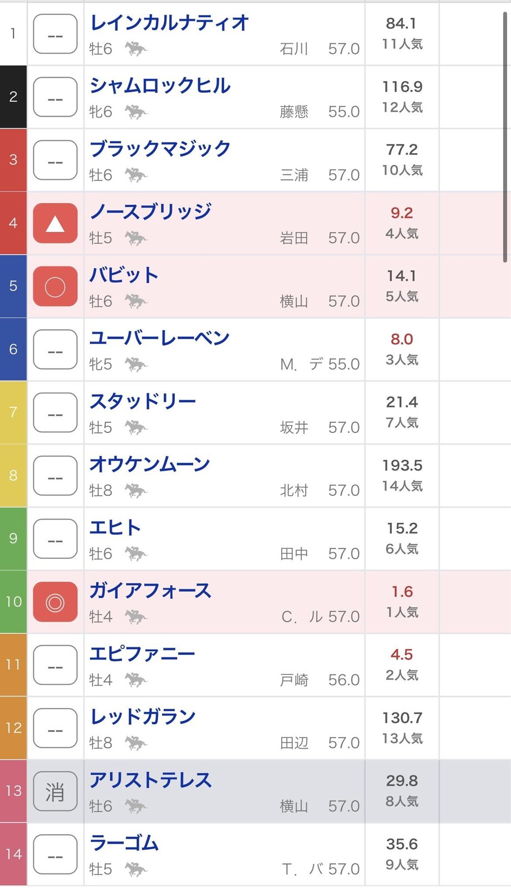Open mark selector for オウケンムーン

(x=55, y=476)
